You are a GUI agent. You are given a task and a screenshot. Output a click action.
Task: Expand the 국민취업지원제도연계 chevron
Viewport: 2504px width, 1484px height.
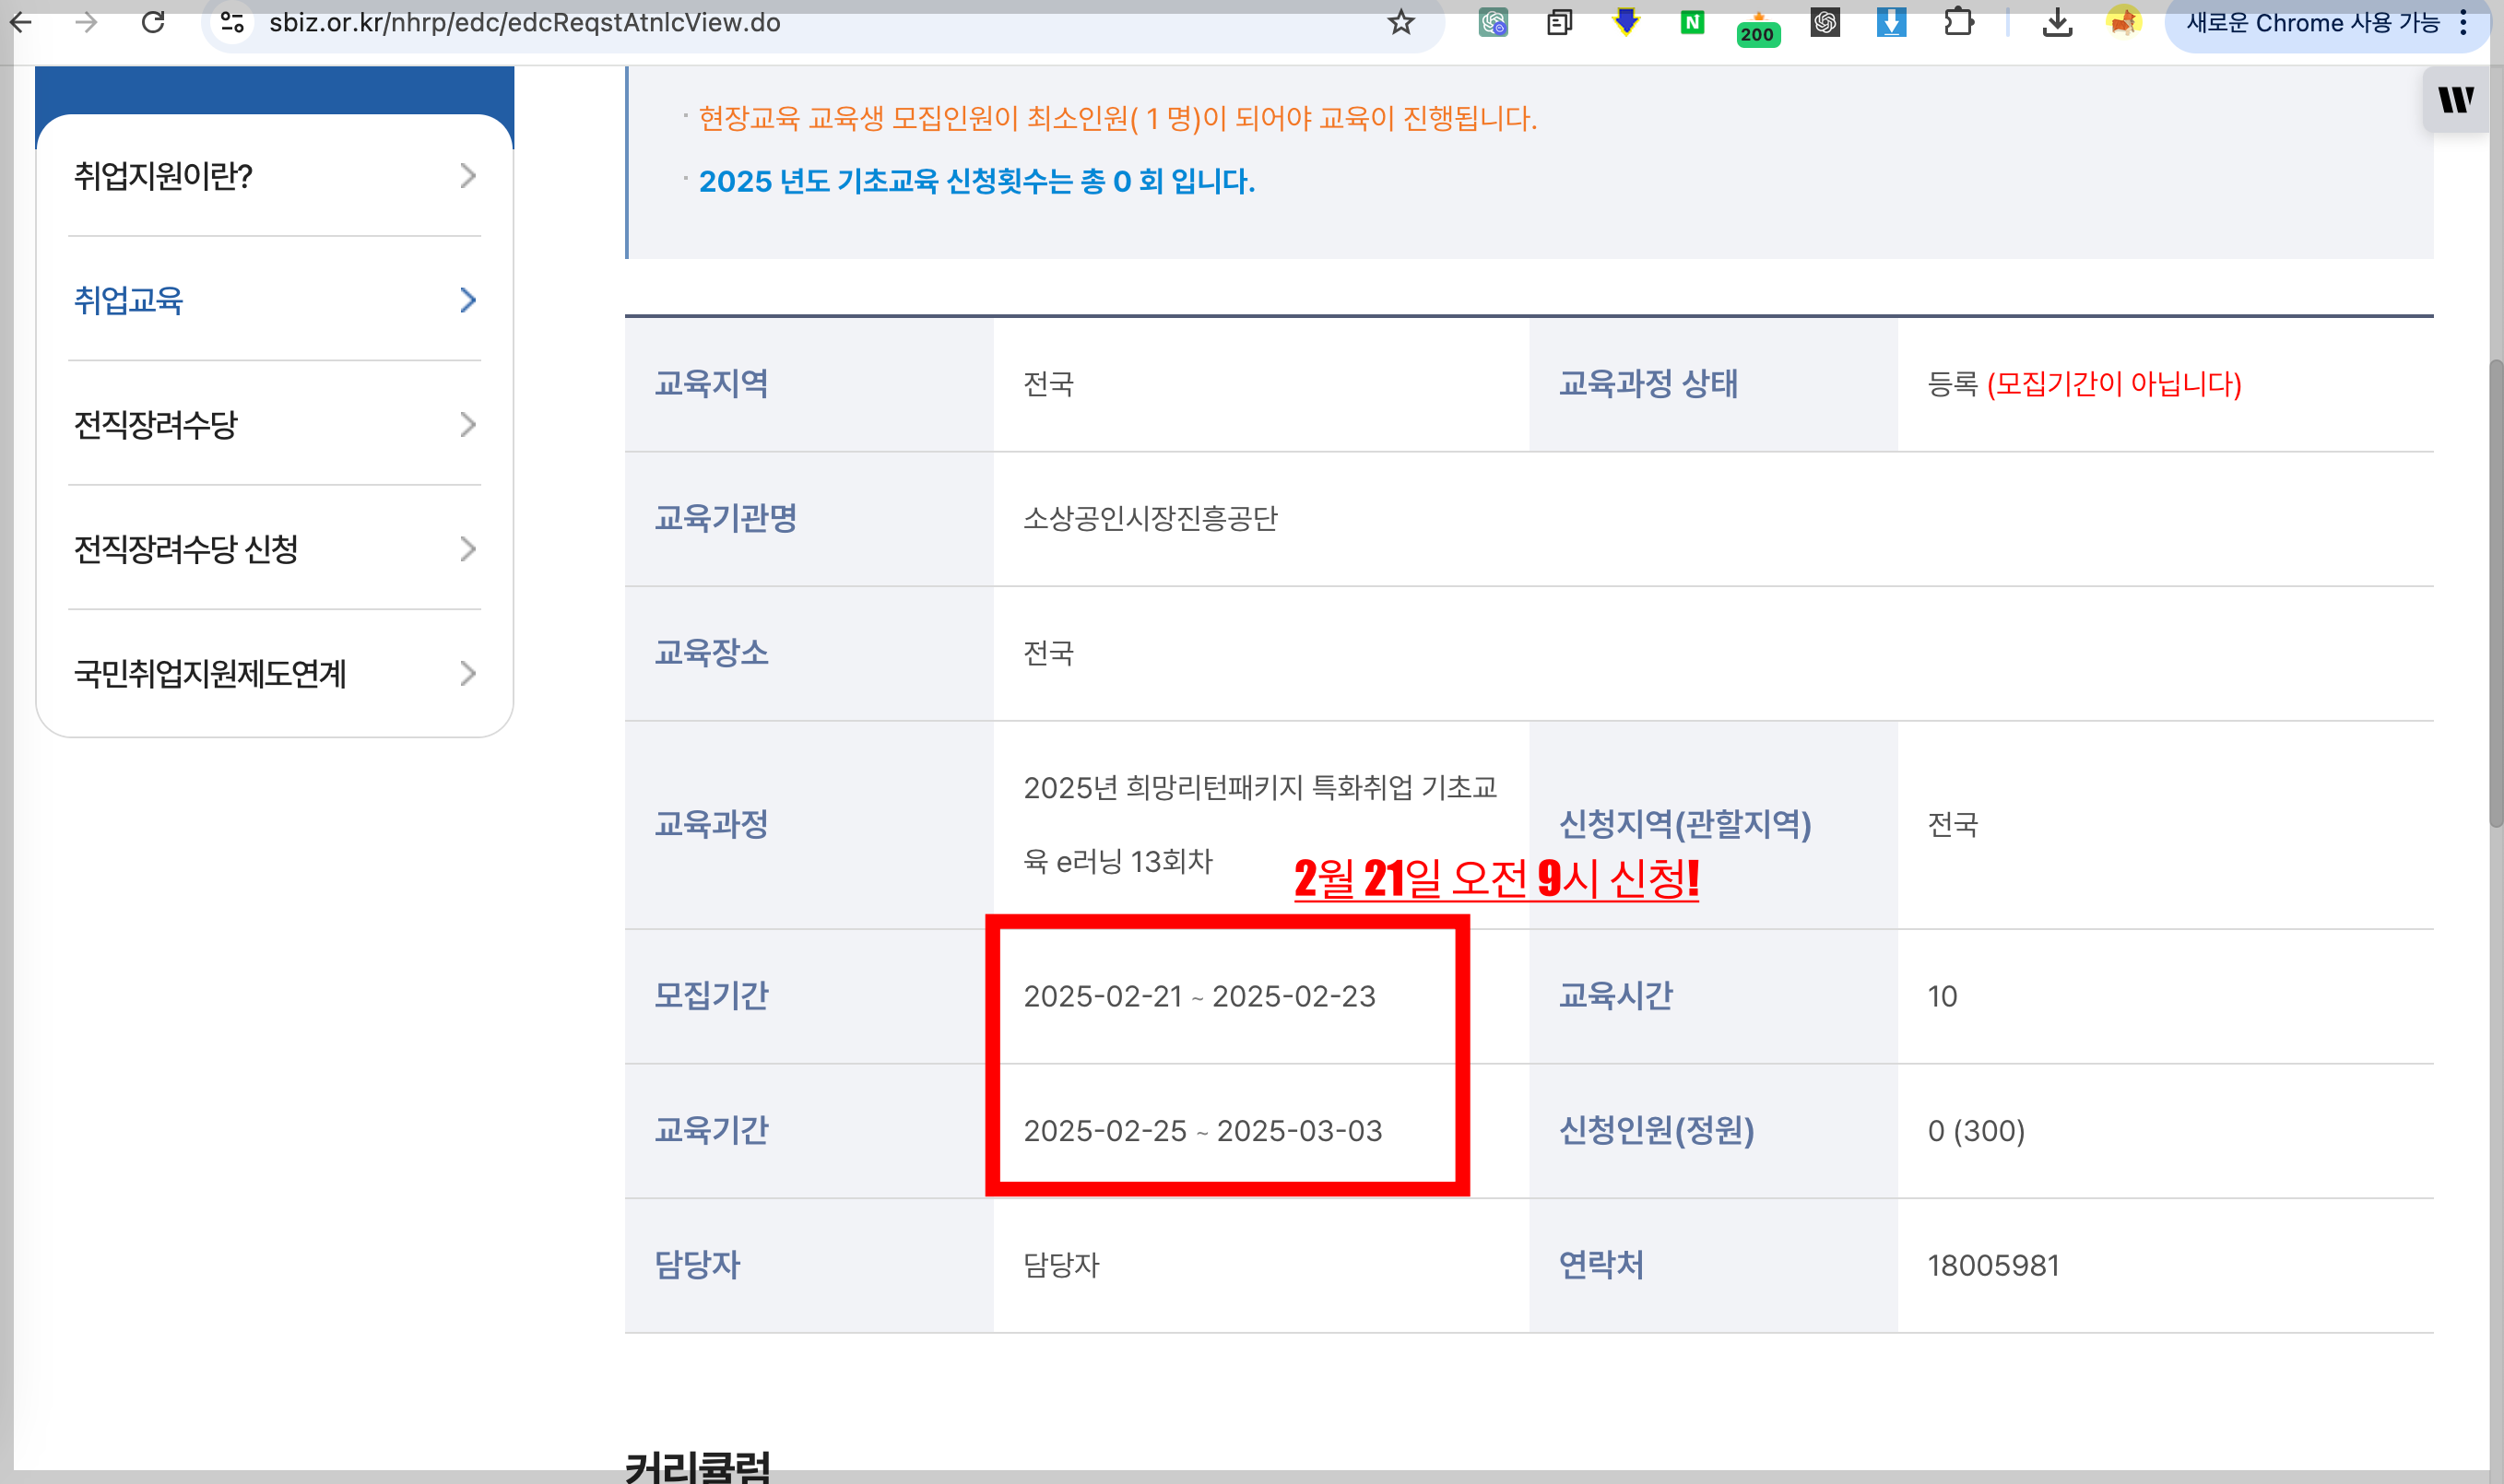467,674
